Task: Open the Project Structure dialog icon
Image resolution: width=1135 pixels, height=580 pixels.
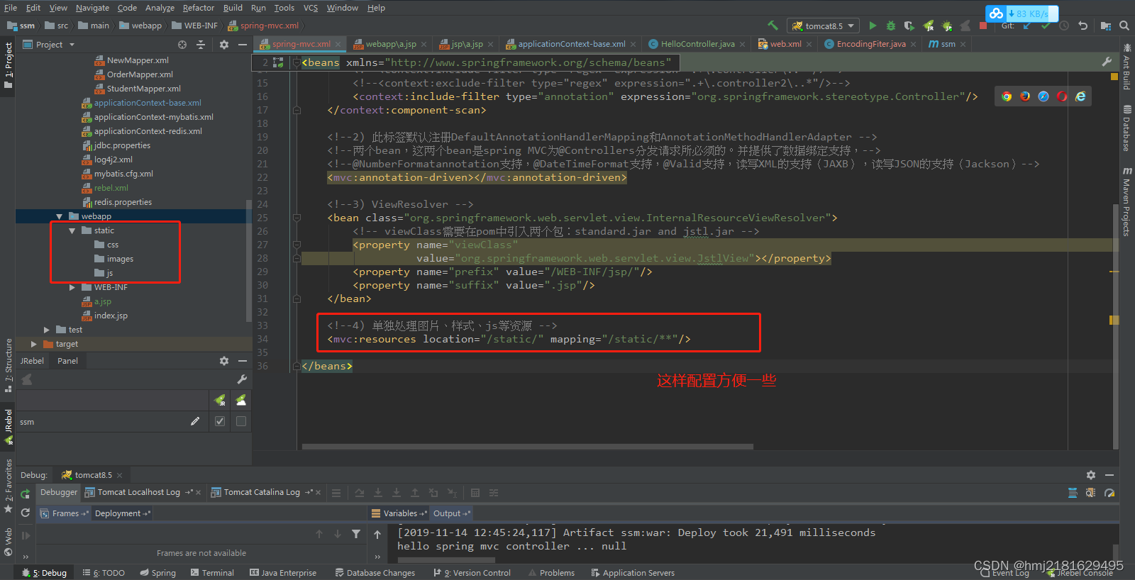Action: 1105,26
